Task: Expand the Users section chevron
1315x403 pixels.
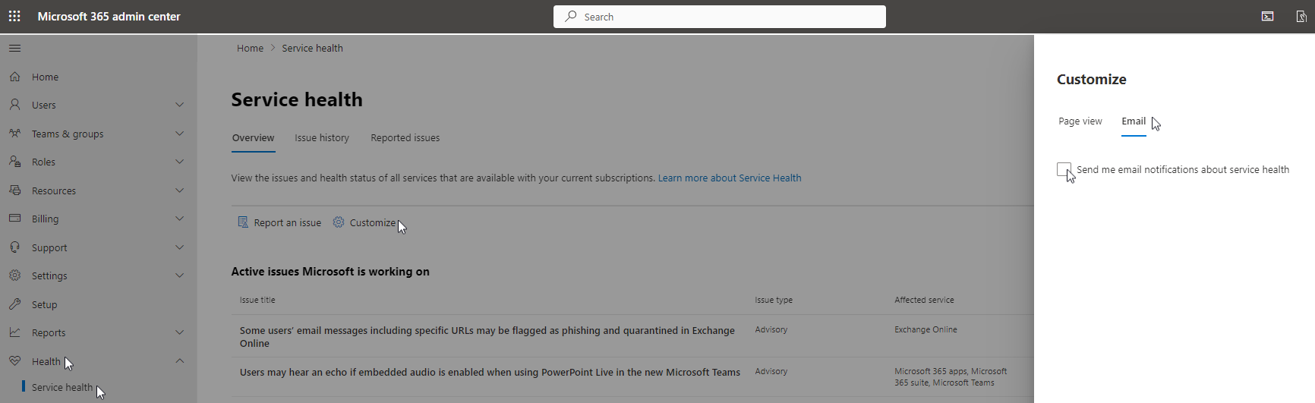Action: (180, 105)
